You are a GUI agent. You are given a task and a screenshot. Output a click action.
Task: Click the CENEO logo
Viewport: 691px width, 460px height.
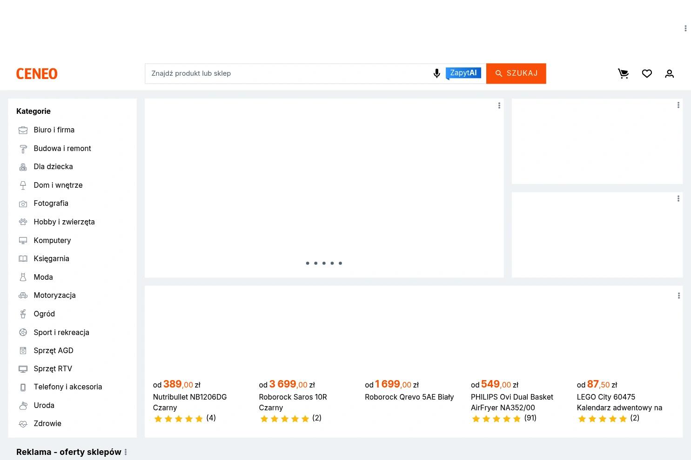point(37,73)
